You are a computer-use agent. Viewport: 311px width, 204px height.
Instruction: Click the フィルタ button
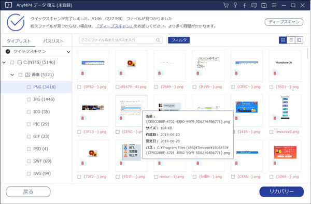click(179, 40)
